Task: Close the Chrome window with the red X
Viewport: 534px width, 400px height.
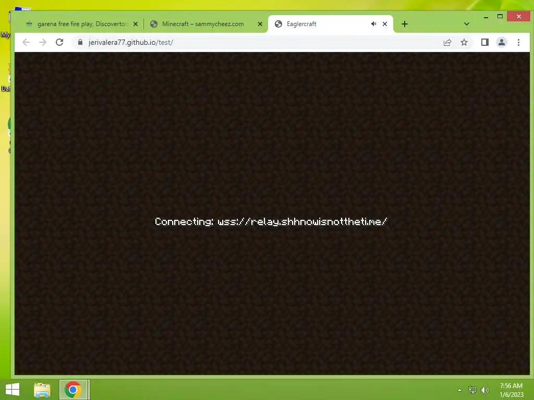Action: (x=518, y=16)
